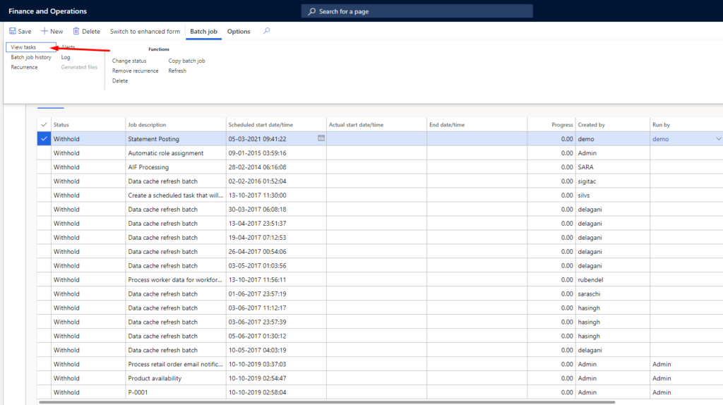Click Created by saraschi cell
The height and width of the screenshot is (405, 723).
click(x=590, y=294)
